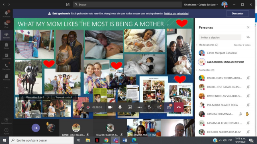
Task: Click the Descartar button
Action: 237,14
